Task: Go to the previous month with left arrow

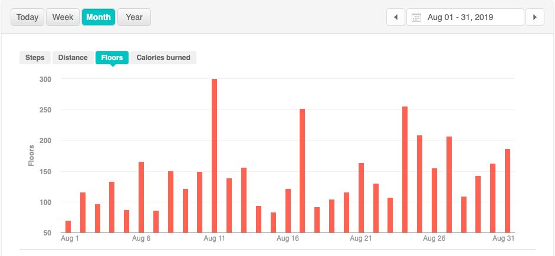Action: [x=395, y=17]
